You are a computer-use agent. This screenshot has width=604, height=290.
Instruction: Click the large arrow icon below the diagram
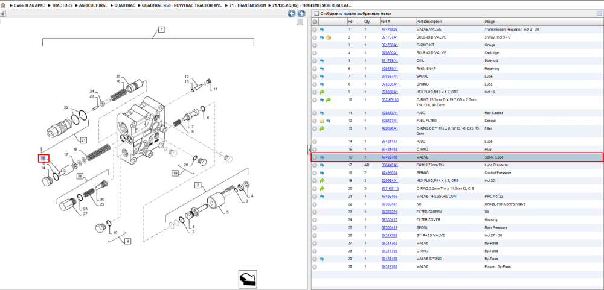(x=248, y=280)
